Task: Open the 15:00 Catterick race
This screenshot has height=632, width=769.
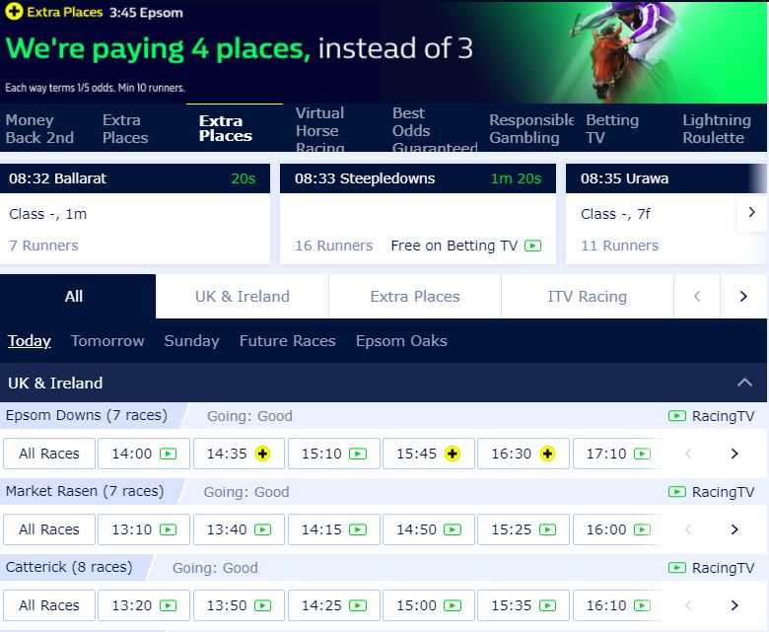Action: tap(428, 605)
